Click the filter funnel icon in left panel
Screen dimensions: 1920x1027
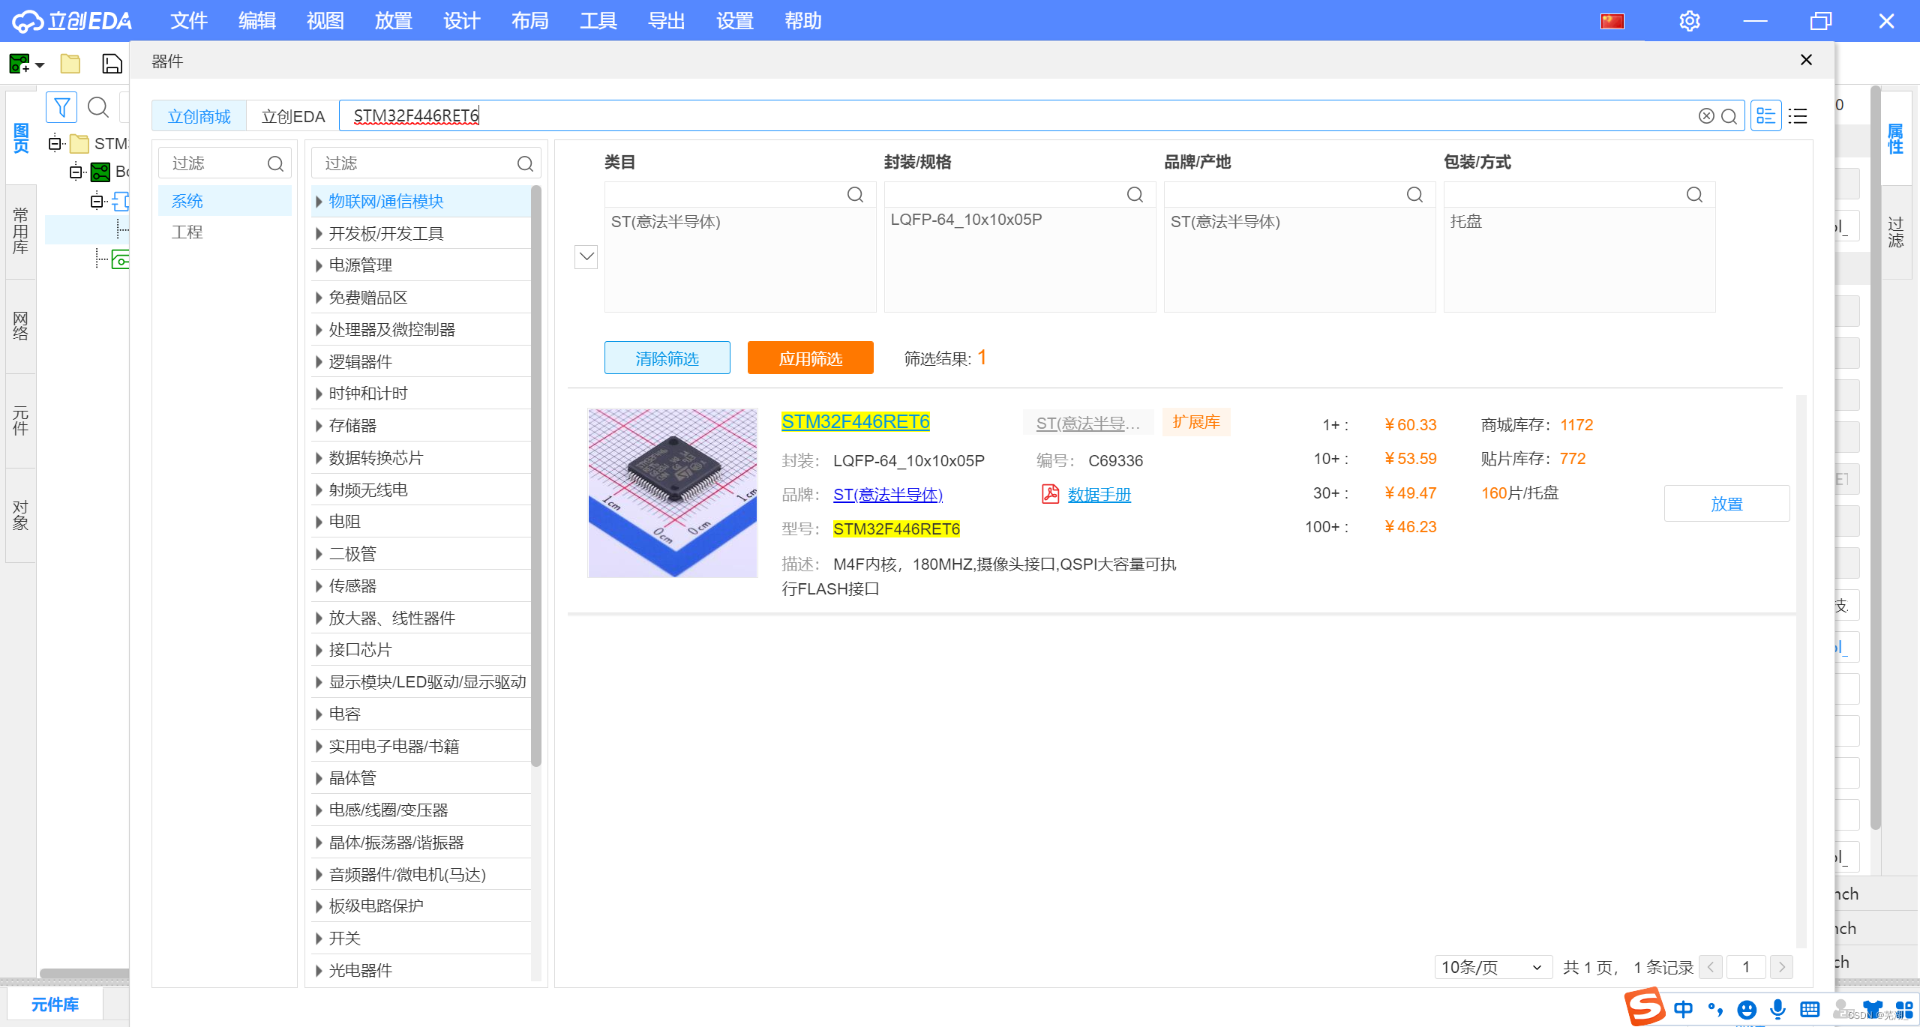click(x=61, y=108)
